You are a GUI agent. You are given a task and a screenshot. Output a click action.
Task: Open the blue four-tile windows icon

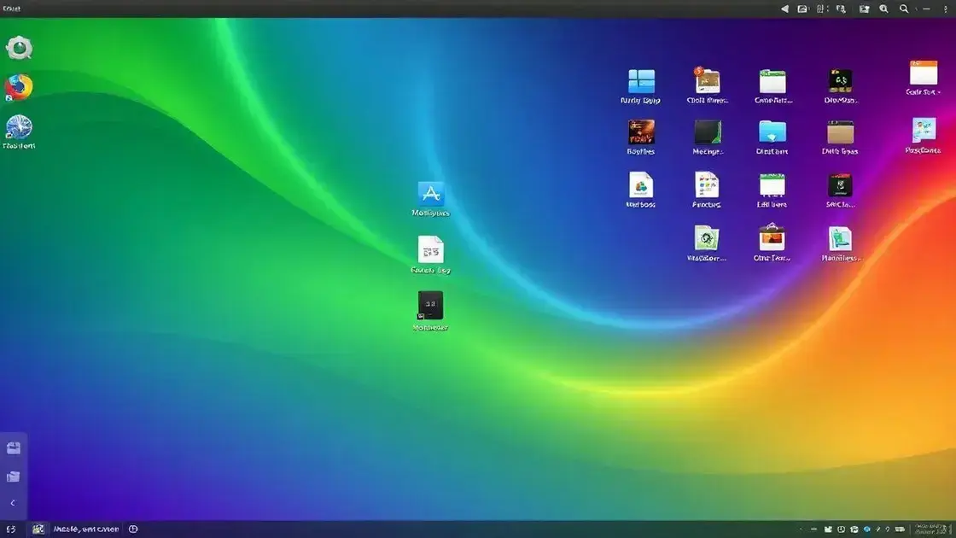641,81
